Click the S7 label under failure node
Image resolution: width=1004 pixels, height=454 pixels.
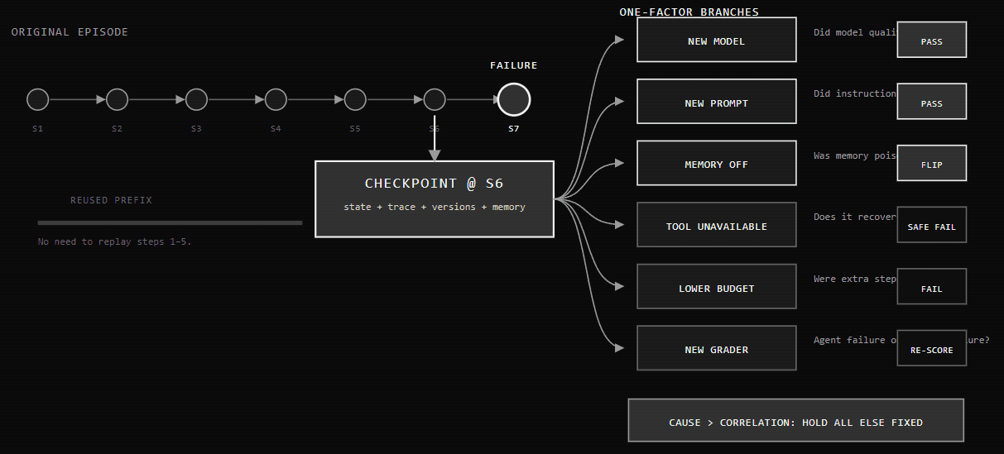coord(514,129)
